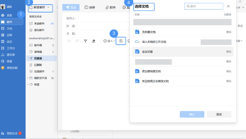
Task: Select the 收件箱 (Inbox) folder
Action: point(38,45)
